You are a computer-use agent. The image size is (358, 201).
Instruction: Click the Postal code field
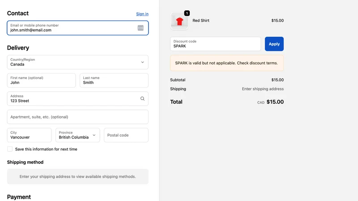(x=126, y=135)
